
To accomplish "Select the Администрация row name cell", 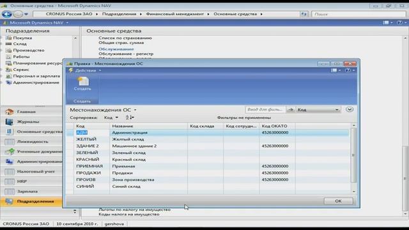I will 148,132.
